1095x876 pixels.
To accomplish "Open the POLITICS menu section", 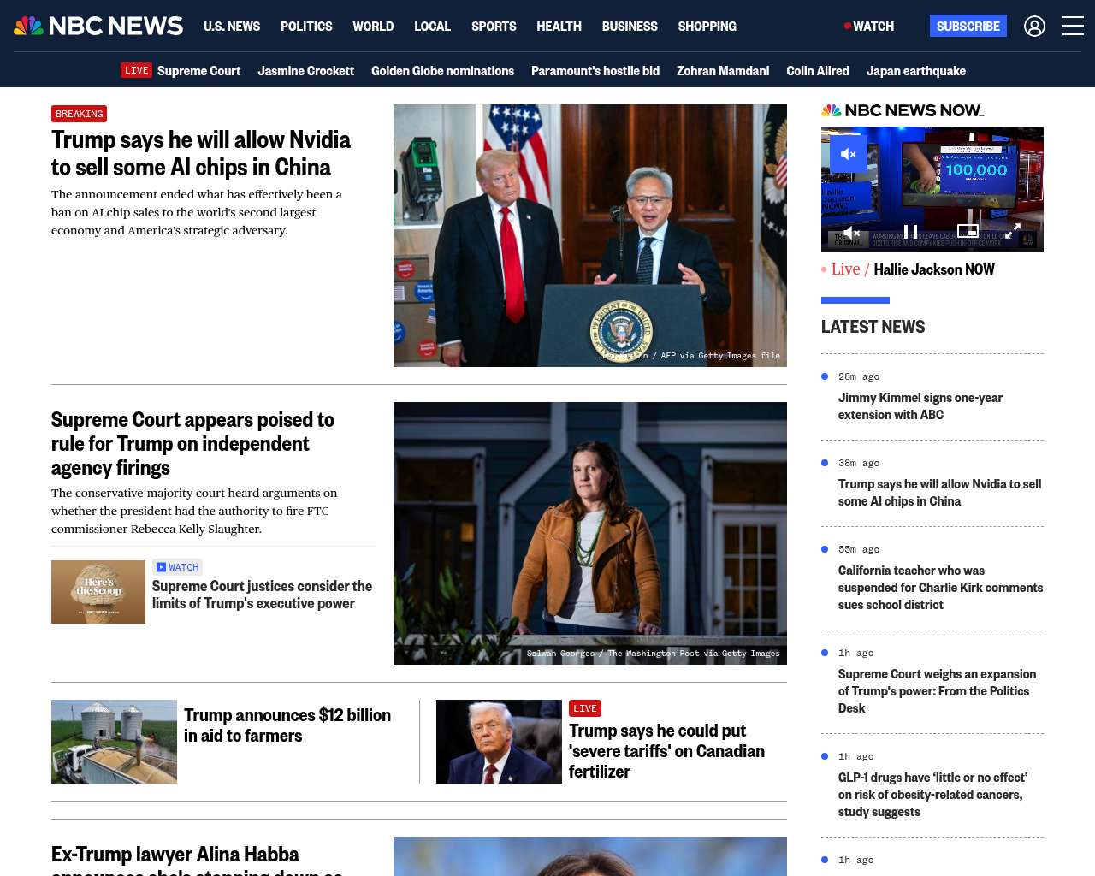I will pyautogui.click(x=306, y=27).
